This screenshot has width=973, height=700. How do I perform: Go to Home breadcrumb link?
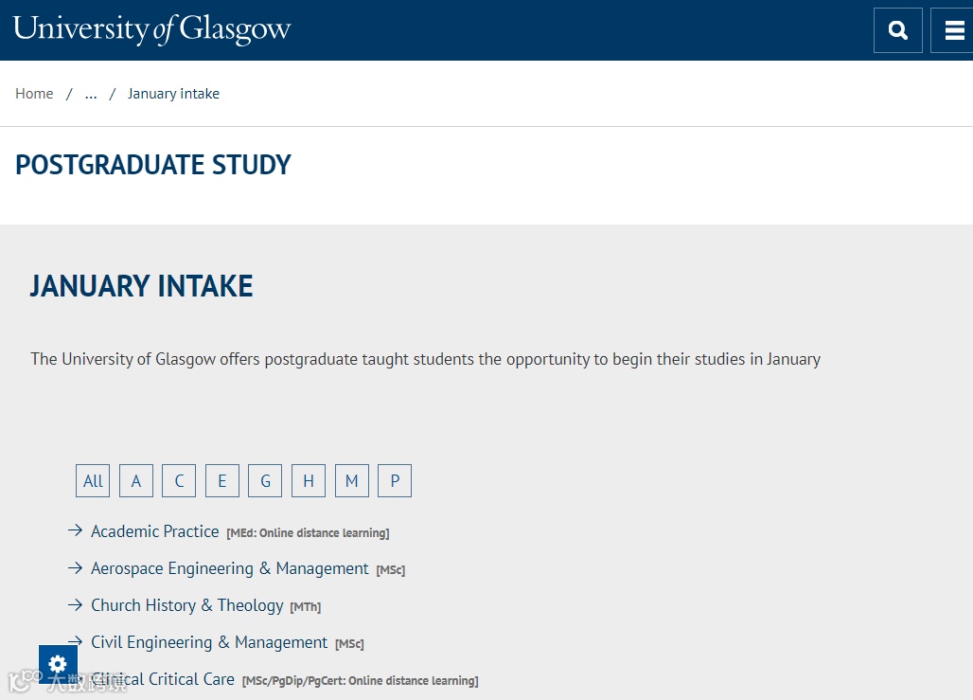34,94
